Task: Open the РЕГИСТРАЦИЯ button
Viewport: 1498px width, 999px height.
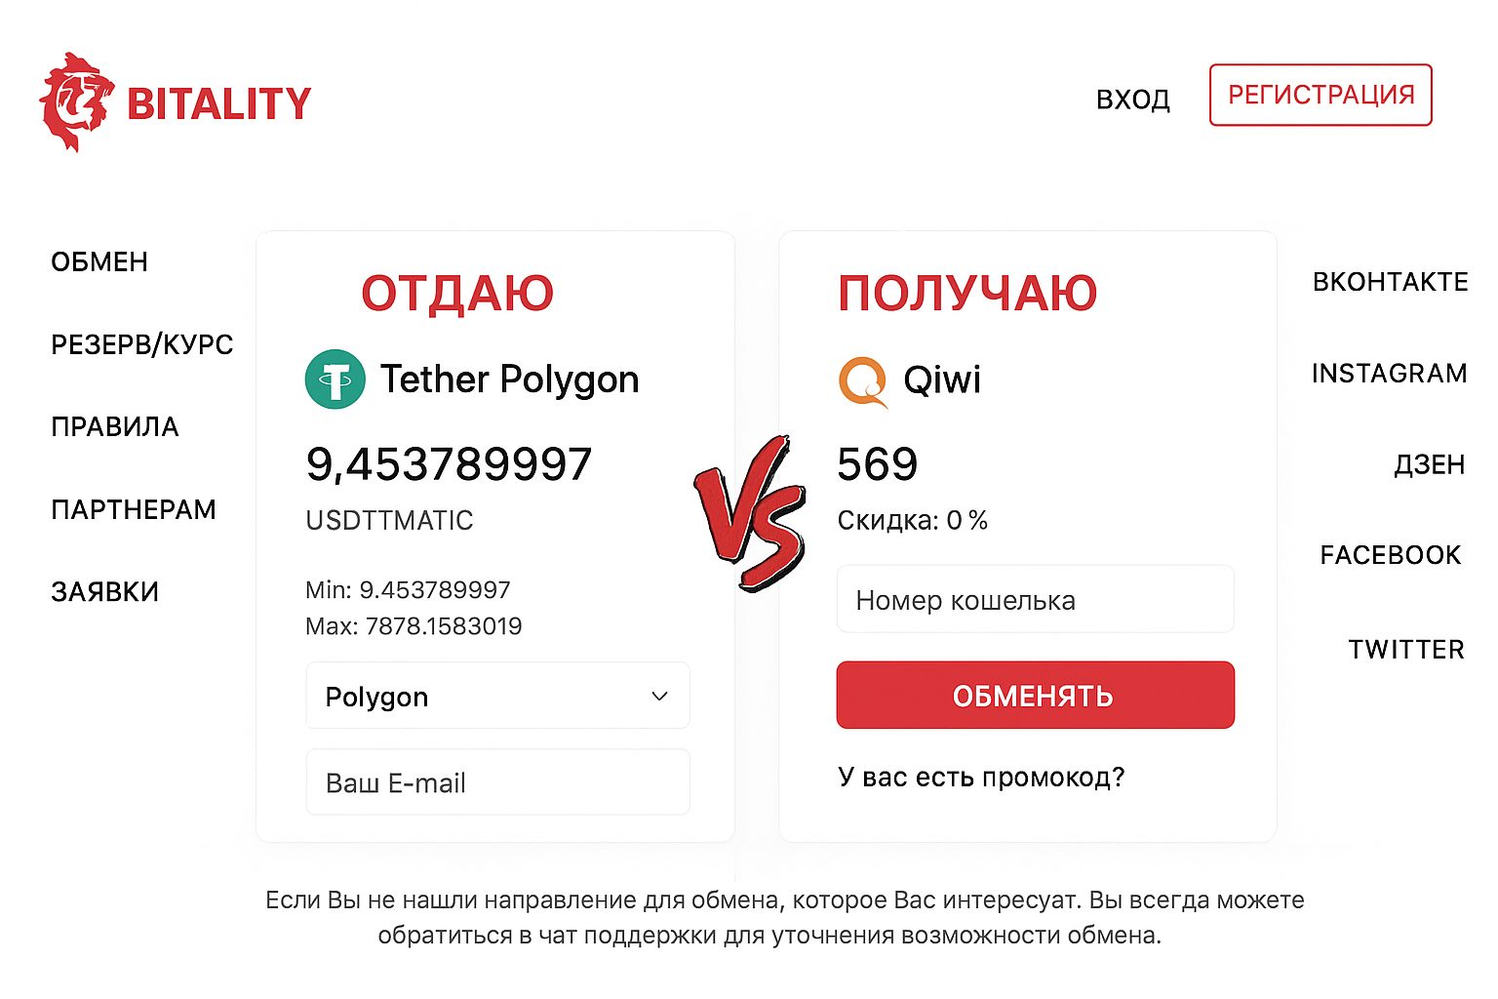Action: (x=1321, y=95)
